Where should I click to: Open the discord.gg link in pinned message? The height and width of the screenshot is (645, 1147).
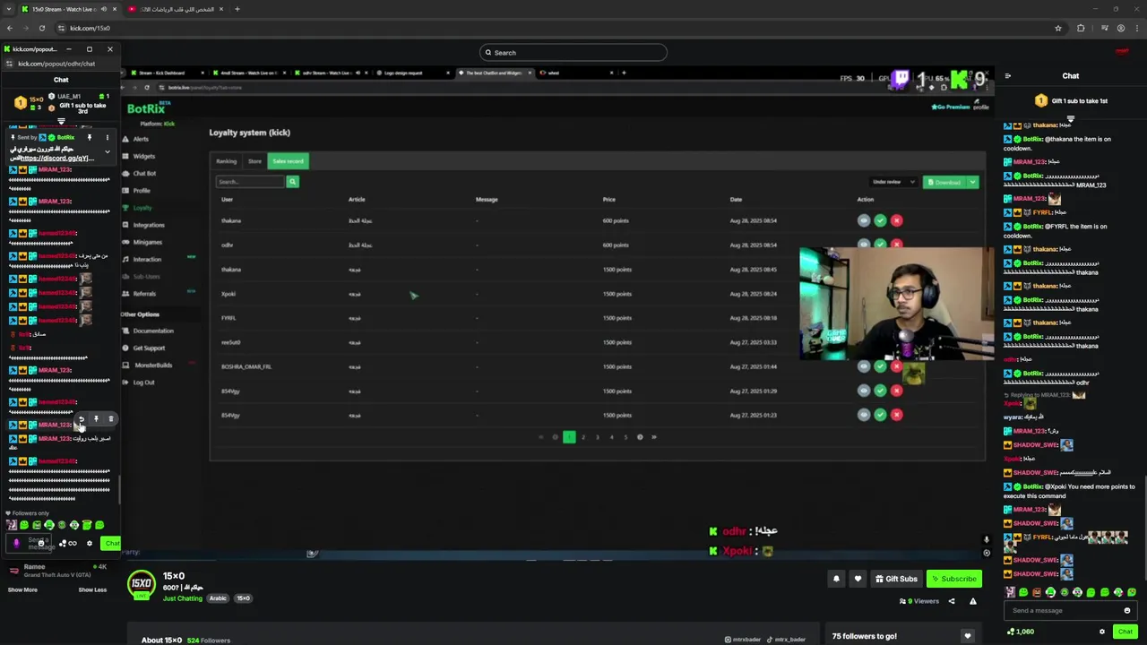[56, 159]
